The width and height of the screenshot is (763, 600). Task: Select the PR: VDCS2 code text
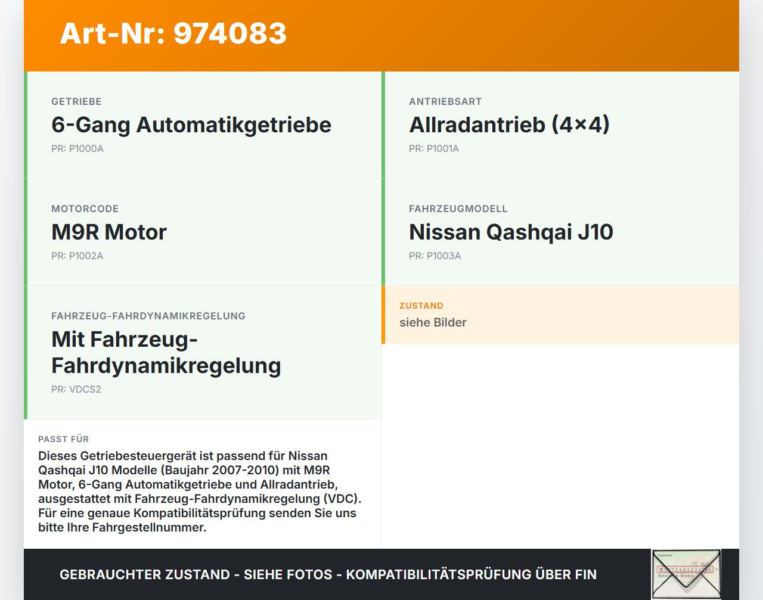76,389
